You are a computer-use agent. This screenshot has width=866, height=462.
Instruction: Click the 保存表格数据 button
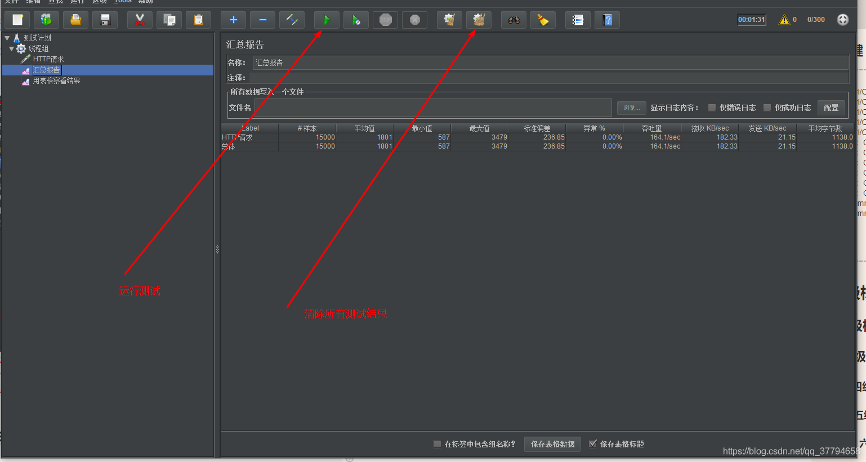pos(553,444)
